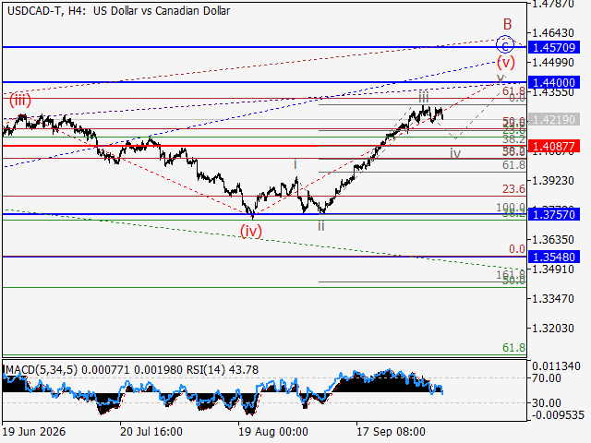
Task: Click the gray 38.2 label above 1.40877
Action: 513,139
